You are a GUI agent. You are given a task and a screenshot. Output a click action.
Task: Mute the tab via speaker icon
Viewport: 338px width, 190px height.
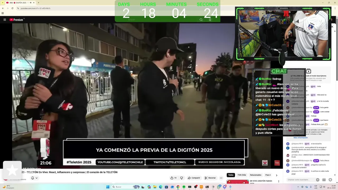point(31,3)
